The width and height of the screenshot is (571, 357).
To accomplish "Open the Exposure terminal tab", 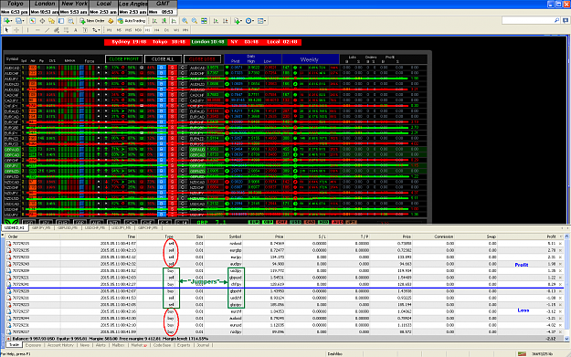I will coord(33,345).
